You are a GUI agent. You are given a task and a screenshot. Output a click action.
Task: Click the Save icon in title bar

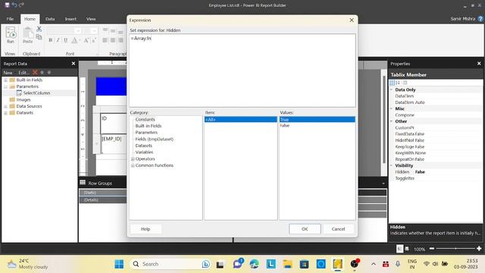tap(7, 5)
